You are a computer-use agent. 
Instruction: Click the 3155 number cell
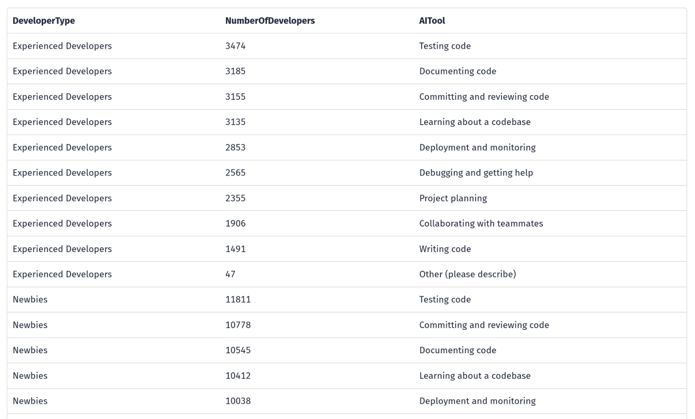(x=235, y=97)
